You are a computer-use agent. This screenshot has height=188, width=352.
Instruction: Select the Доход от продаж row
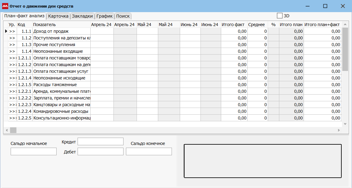pyautogui.click(x=61, y=31)
